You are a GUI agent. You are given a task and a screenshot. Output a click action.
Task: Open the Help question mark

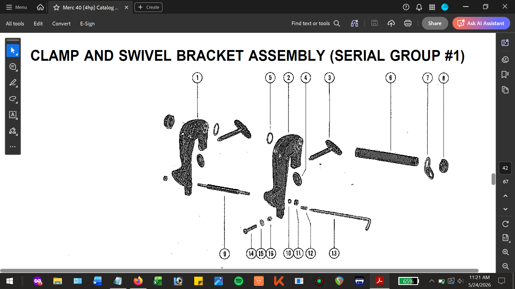click(406, 7)
